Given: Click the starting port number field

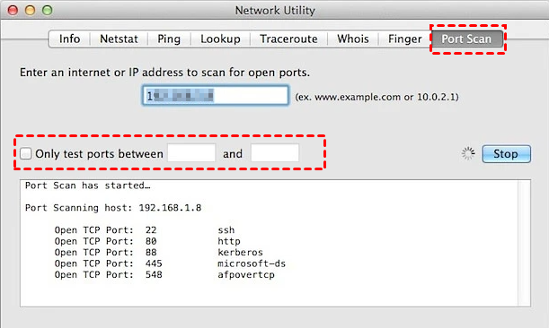Looking at the screenshot, I should [191, 152].
